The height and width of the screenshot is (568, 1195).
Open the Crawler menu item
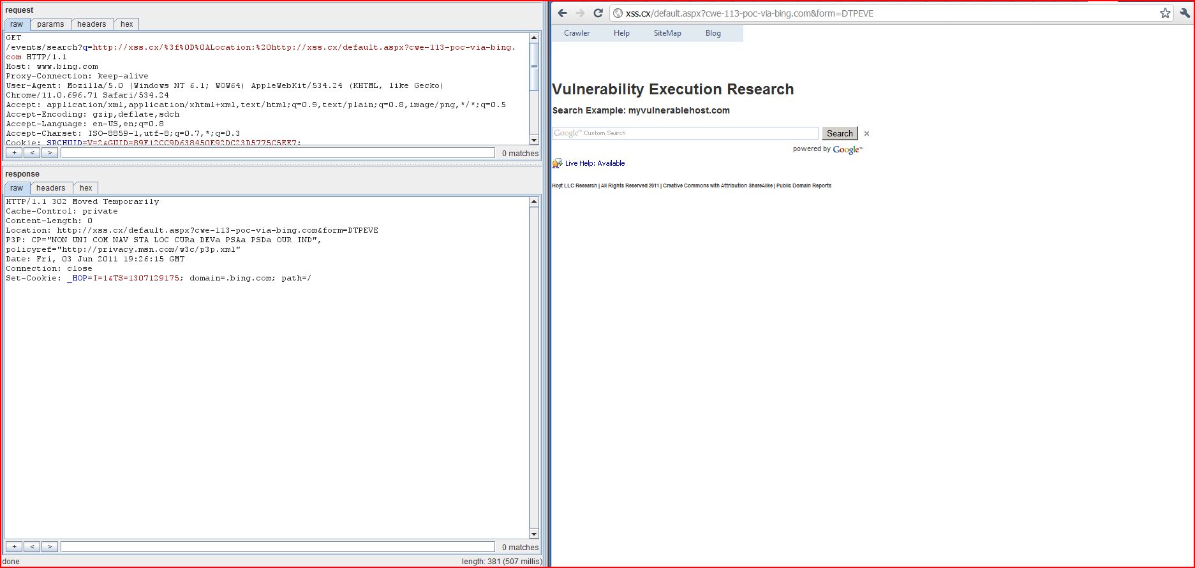pyautogui.click(x=577, y=33)
